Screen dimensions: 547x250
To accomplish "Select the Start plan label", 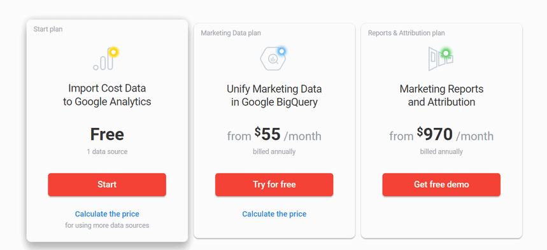I will (x=48, y=29).
